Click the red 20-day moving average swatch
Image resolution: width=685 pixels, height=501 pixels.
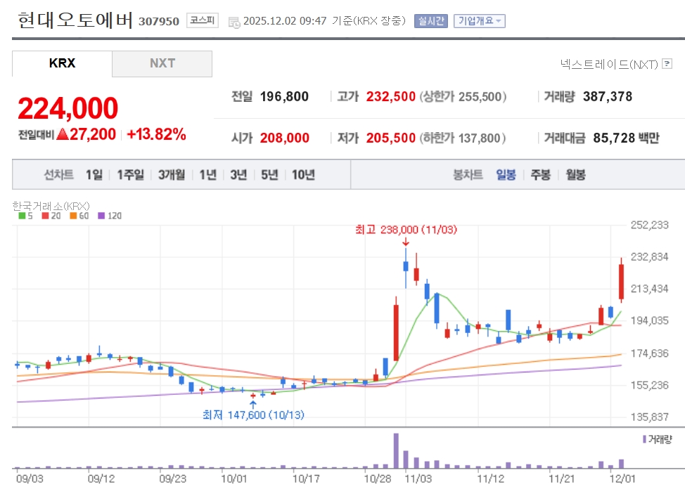45,216
